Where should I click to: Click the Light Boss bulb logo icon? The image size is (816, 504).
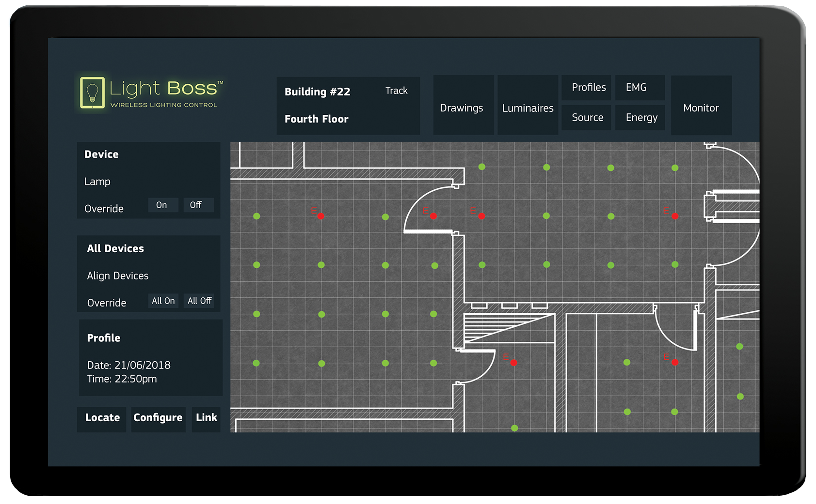pyautogui.click(x=92, y=92)
